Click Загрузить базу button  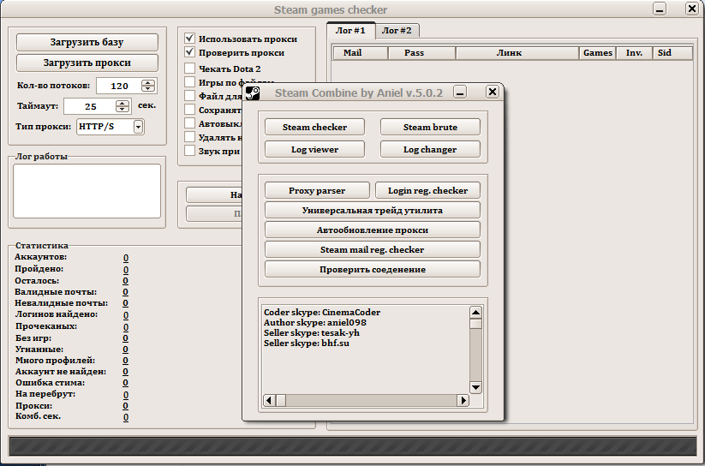coord(87,42)
